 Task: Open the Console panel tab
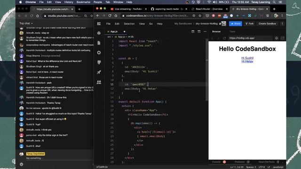(216, 162)
